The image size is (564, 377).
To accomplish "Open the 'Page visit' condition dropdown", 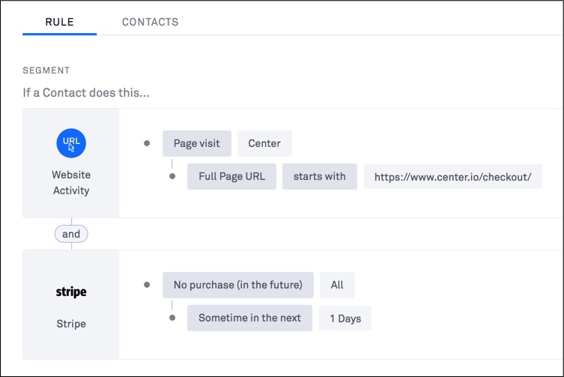I will coord(197,143).
